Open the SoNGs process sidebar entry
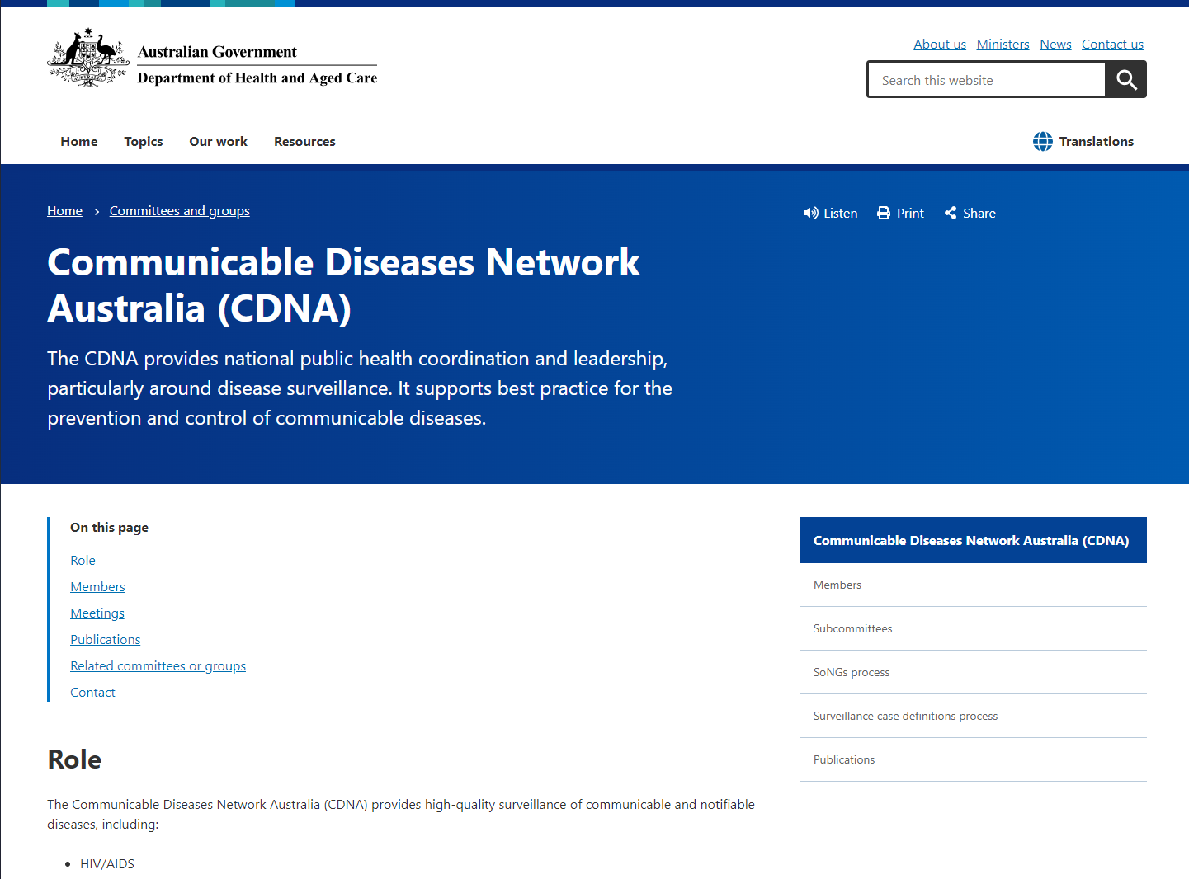Screen dimensions: 1189x879 coord(851,672)
